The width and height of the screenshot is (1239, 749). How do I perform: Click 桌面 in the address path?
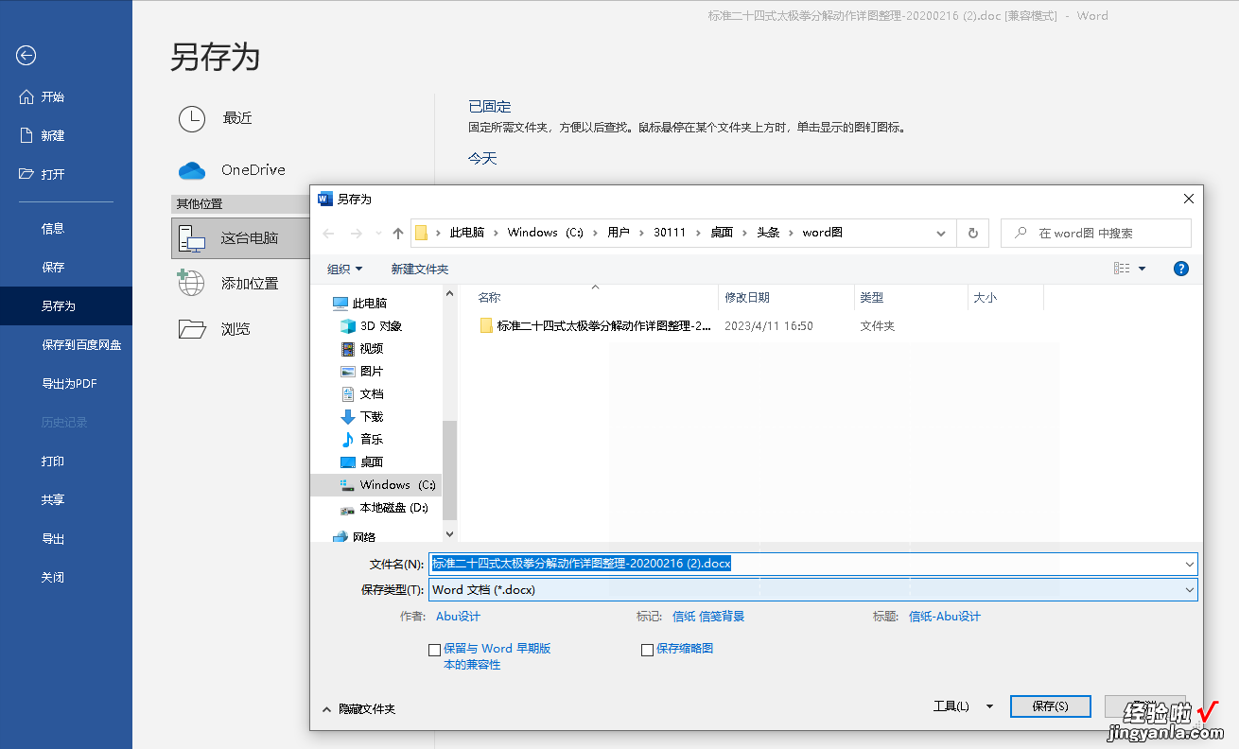[x=722, y=233]
